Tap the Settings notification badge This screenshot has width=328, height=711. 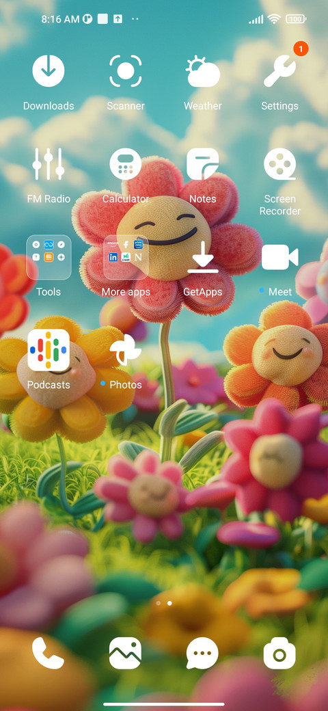tap(301, 49)
